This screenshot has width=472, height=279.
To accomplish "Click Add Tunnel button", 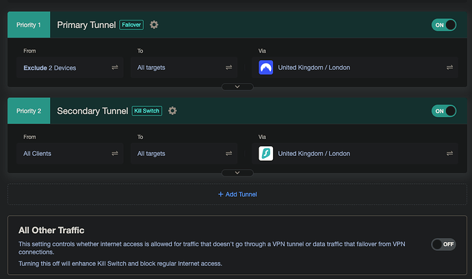I will click(x=237, y=194).
